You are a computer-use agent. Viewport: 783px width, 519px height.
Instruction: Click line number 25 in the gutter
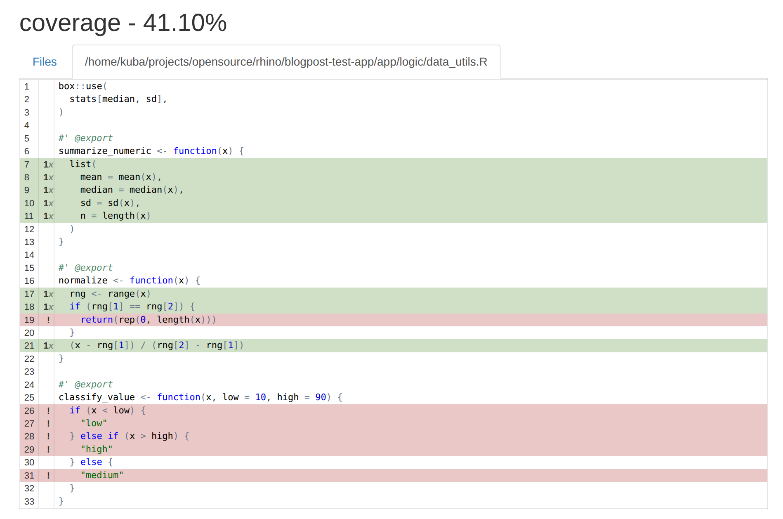click(x=29, y=397)
